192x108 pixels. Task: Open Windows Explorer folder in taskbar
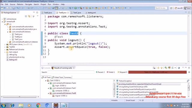click(x=21, y=105)
